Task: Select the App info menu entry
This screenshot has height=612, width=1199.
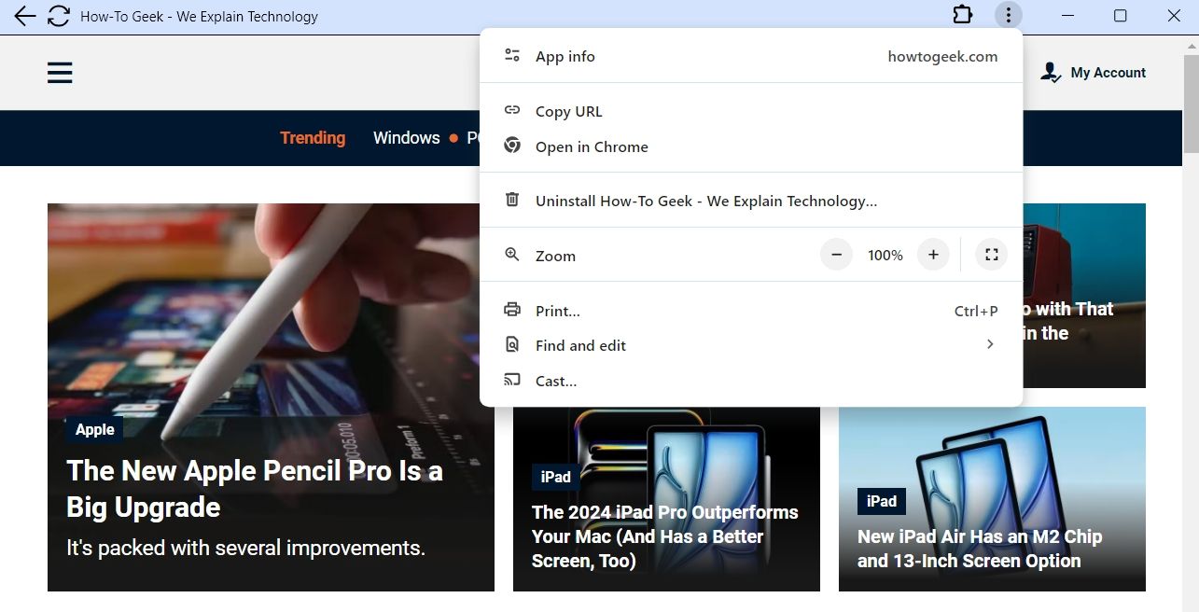Action: [x=751, y=56]
